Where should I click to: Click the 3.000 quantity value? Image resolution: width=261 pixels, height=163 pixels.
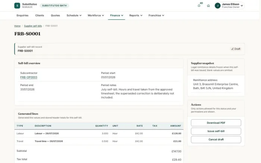(105, 134)
